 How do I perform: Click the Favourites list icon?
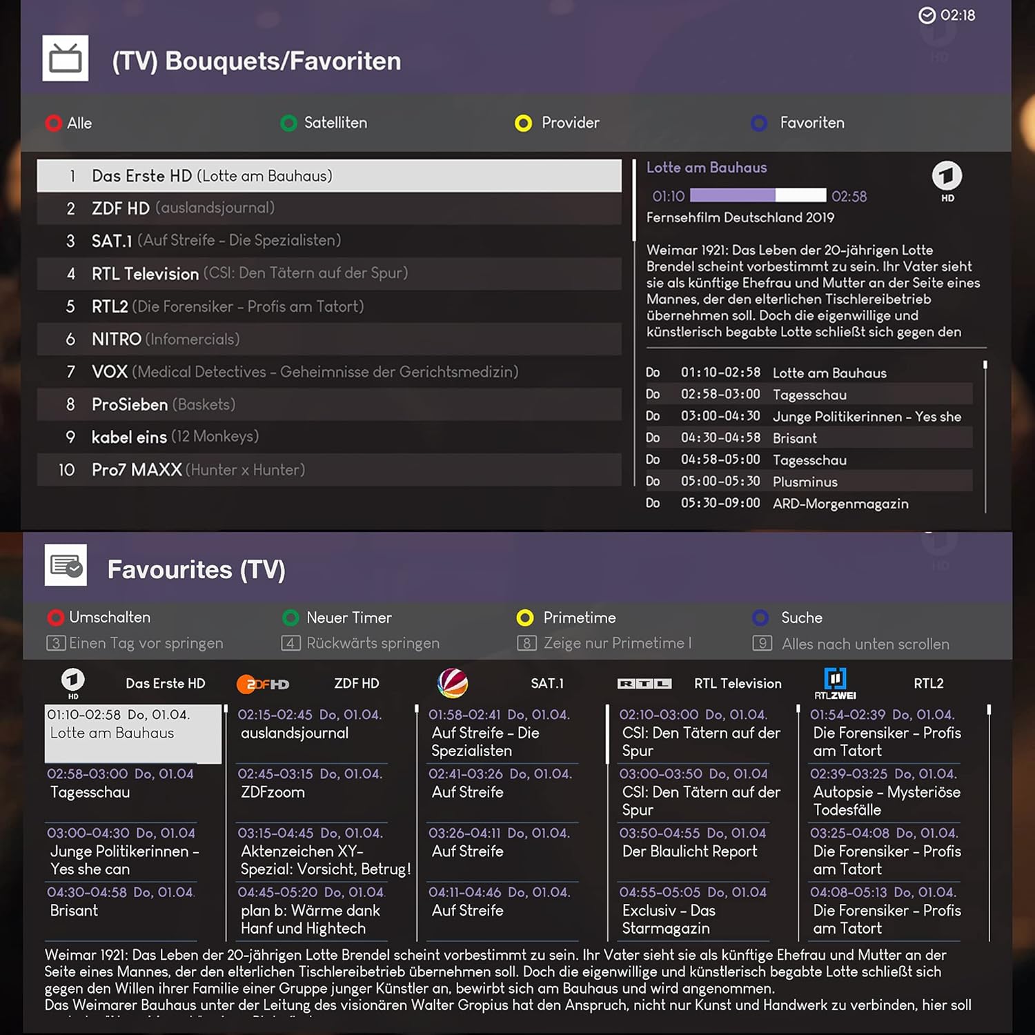pos(66,565)
